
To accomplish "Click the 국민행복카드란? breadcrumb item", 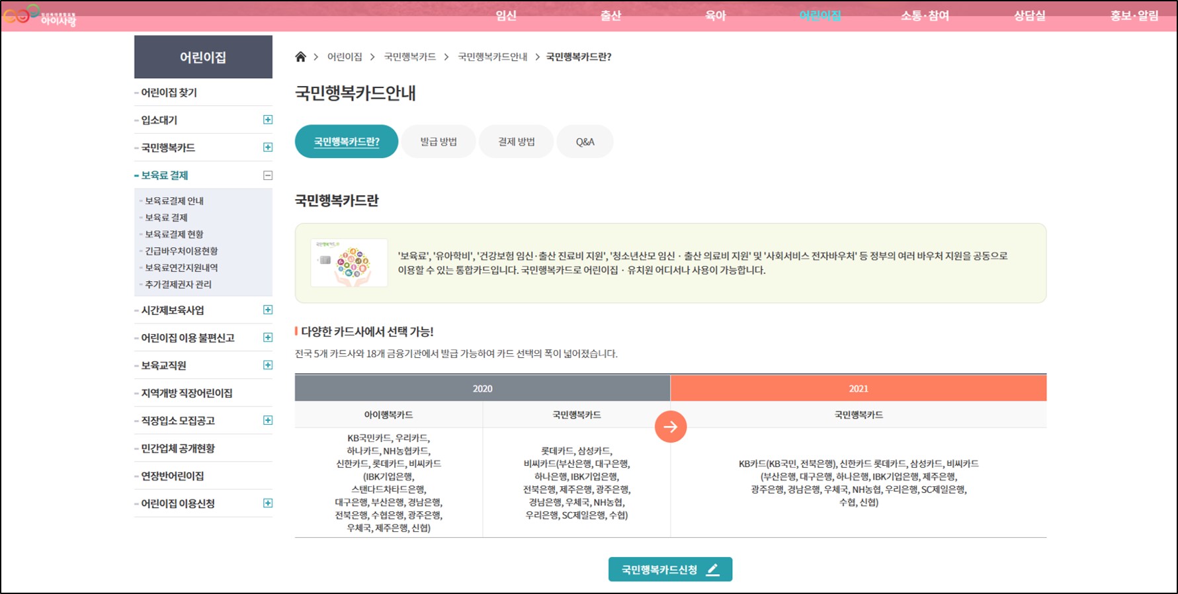I will (579, 57).
